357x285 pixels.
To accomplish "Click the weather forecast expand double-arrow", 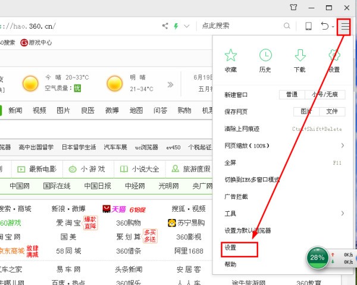I will [170, 84].
